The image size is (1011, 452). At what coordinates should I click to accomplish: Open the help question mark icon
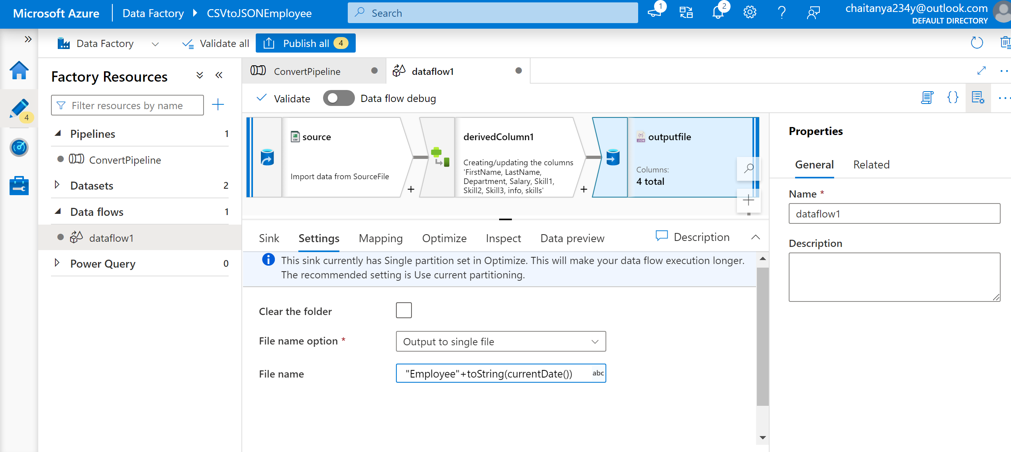[x=782, y=13]
